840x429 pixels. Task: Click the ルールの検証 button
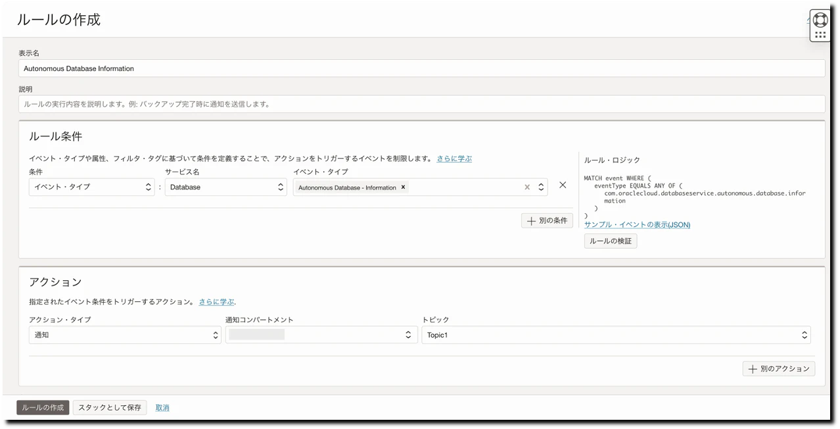click(x=611, y=241)
